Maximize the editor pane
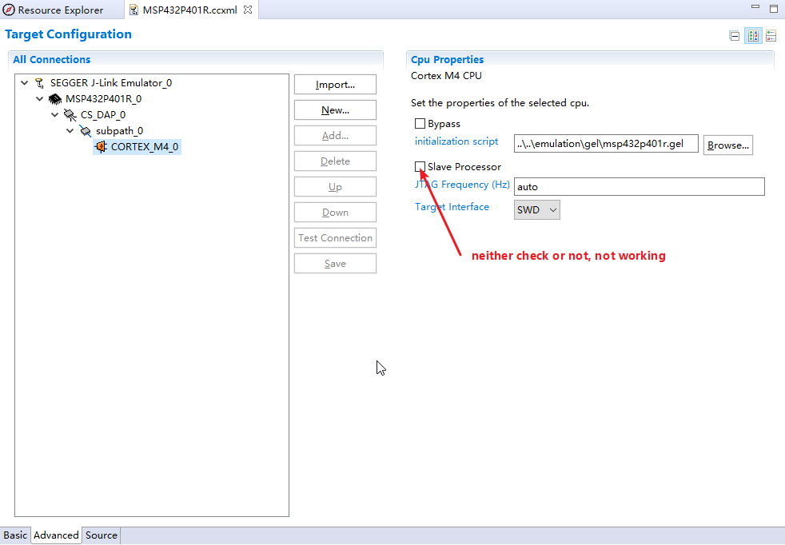The width and height of the screenshot is (785, 545). click(x=774, y=9)
